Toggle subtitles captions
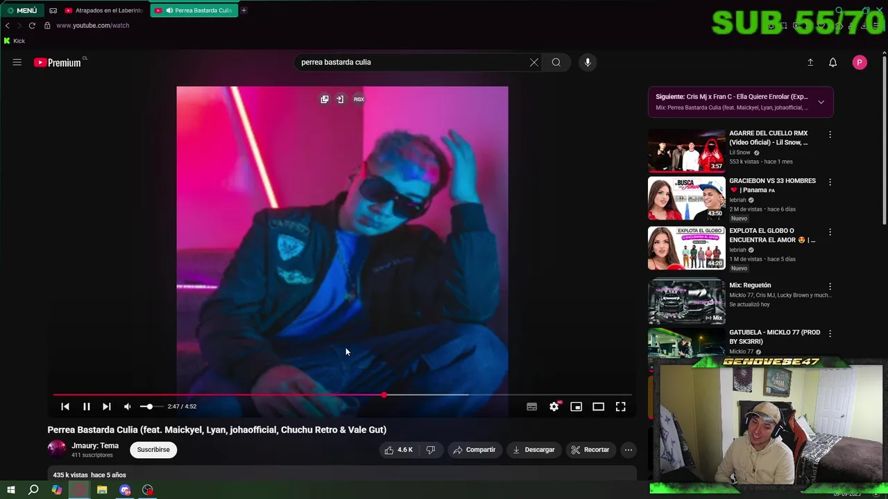 (531, 407)
